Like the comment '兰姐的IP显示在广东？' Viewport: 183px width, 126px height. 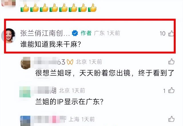(x=171, y=90)
